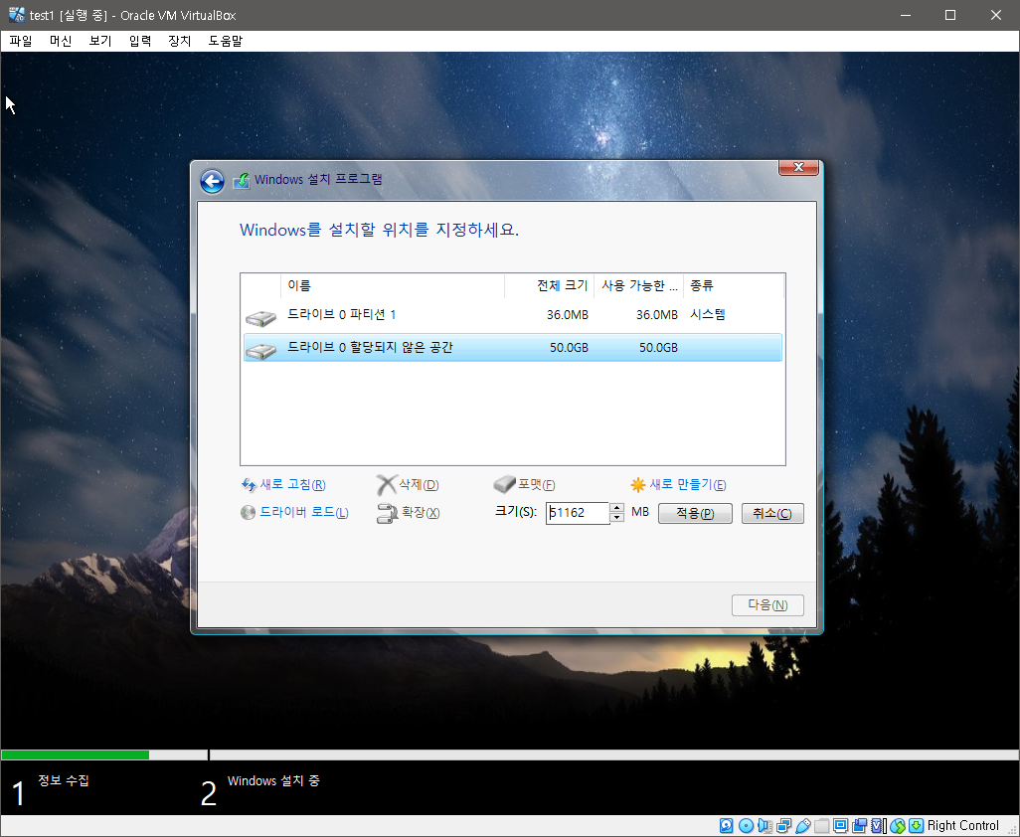Increase partition size with the up spinner arrow

[x=616, y=508]
